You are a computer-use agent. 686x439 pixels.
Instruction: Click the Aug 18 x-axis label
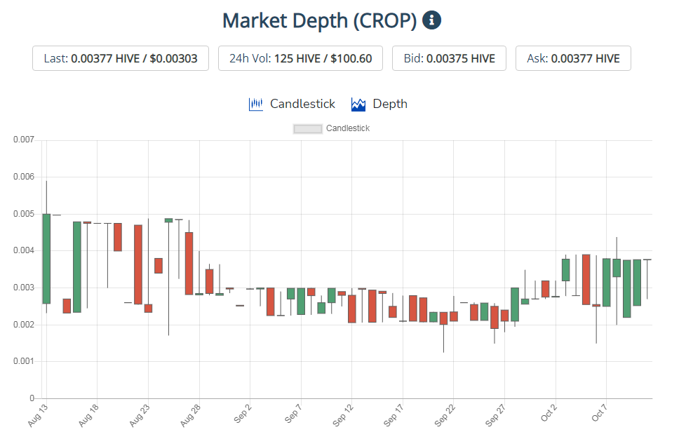pyautogui.click(x=88, y=415)
